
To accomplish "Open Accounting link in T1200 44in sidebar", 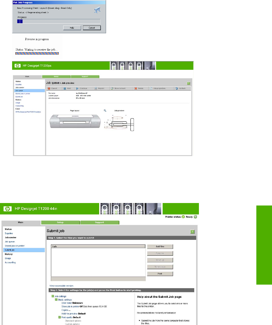I will pyautogui.click(x=10, y=262).
